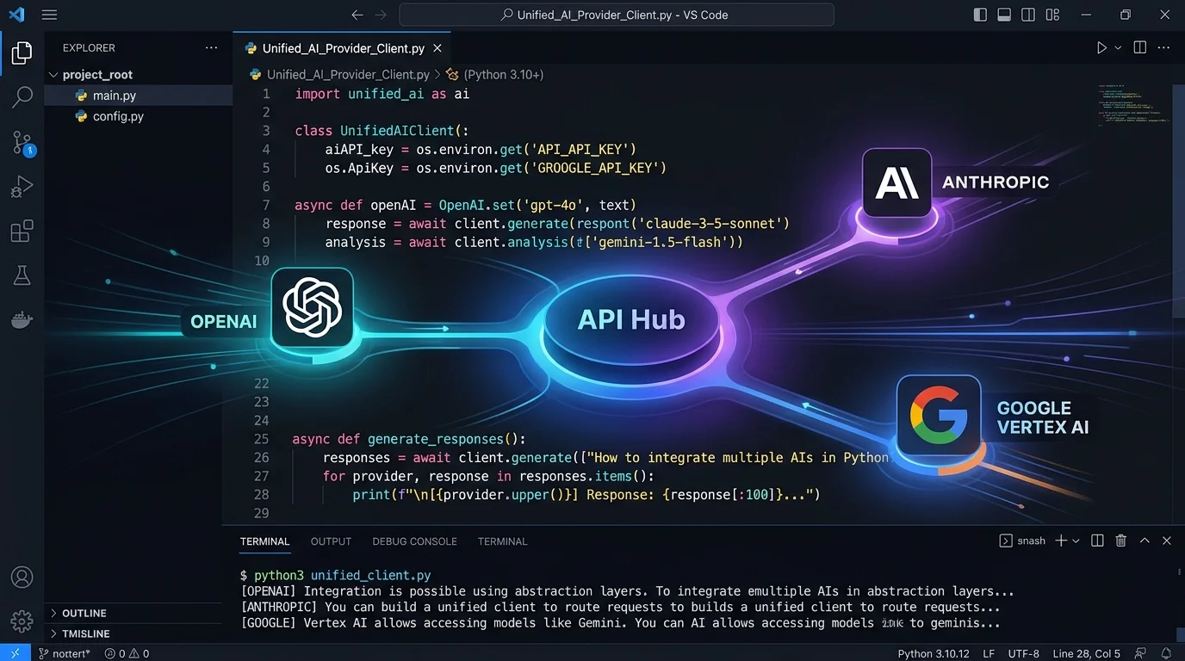Click the import unified_ai as ai line
Viewport: 1185px width, 661px height.
[382, 94]
